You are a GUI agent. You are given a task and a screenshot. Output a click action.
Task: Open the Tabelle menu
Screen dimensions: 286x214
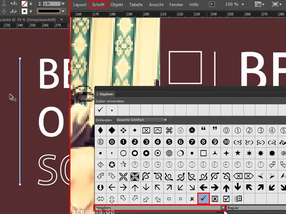pos(136,5)
